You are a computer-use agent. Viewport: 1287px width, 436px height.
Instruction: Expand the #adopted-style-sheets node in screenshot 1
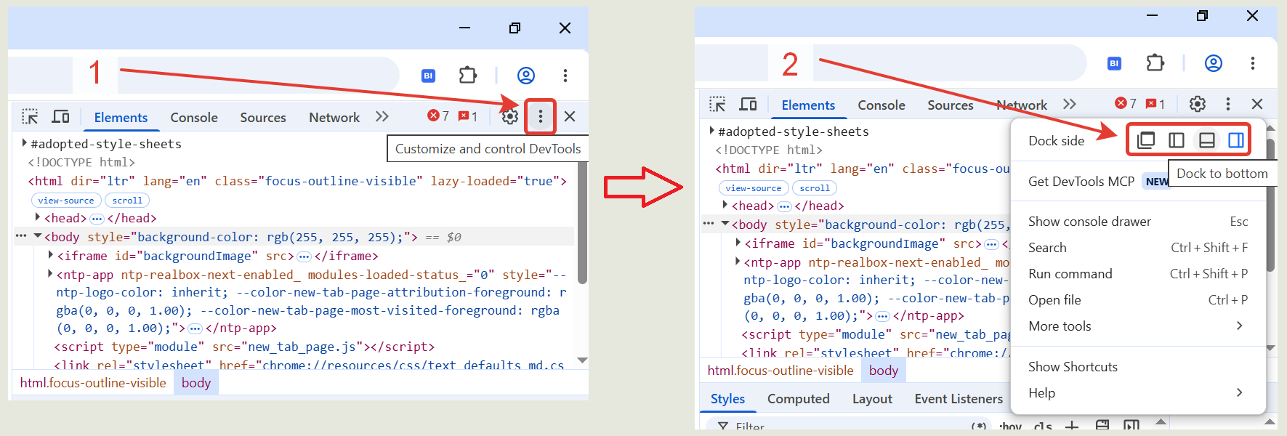point(25,143)
